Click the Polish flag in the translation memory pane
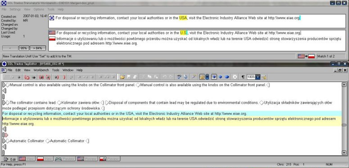The height and width of the screenshot is (168, 349). coord(52,39)
